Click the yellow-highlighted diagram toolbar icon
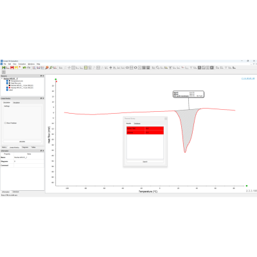 85,67
